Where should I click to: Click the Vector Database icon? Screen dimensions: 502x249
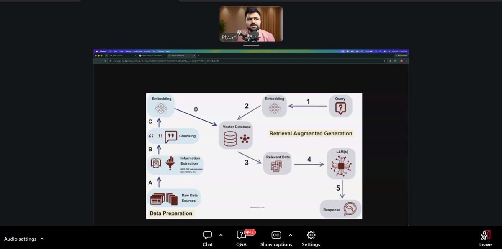click(230, 139)
